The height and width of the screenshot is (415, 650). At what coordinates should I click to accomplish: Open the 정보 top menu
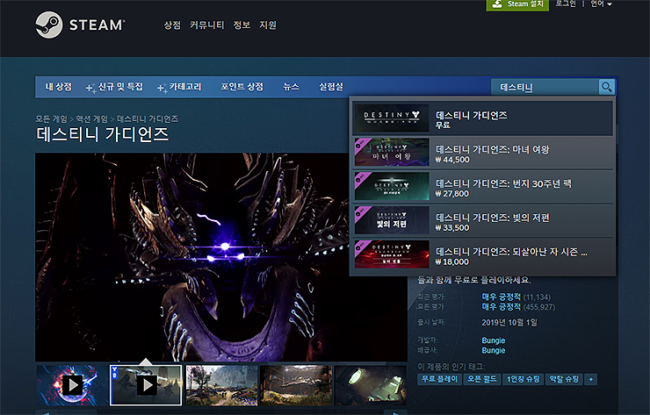tap(242, 25)
